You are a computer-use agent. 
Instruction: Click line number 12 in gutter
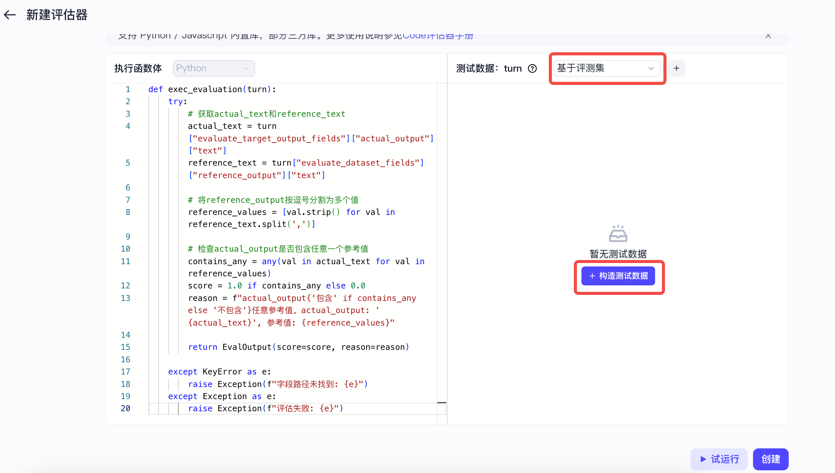click(x=125, y=286)
